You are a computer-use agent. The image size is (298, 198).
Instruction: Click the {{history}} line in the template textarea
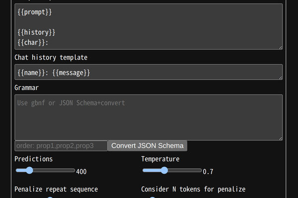(x=37, y=33)
